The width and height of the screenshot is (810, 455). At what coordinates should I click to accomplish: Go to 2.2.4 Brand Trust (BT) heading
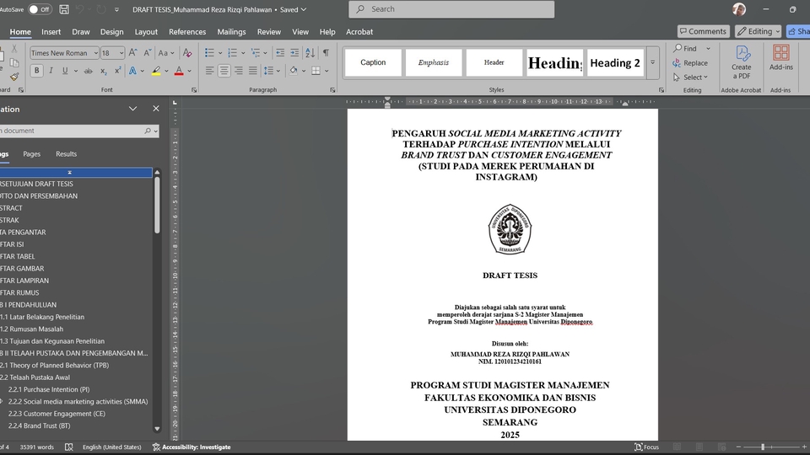click(x=40, y=426)
